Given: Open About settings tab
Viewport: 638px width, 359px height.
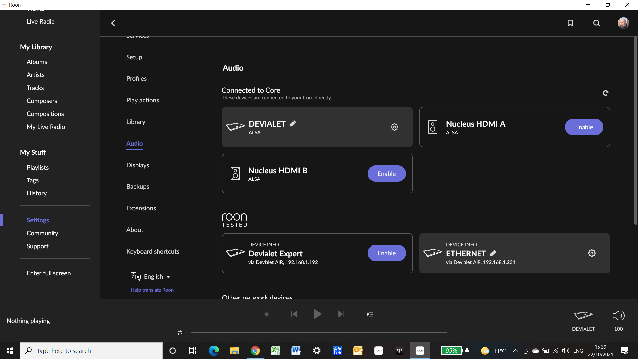Looking at the screenshot, I should 135,230.
